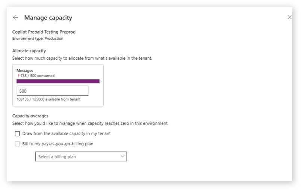Click the Messages label in capacity card
The image size is (301, 190).
pos(24,70)
